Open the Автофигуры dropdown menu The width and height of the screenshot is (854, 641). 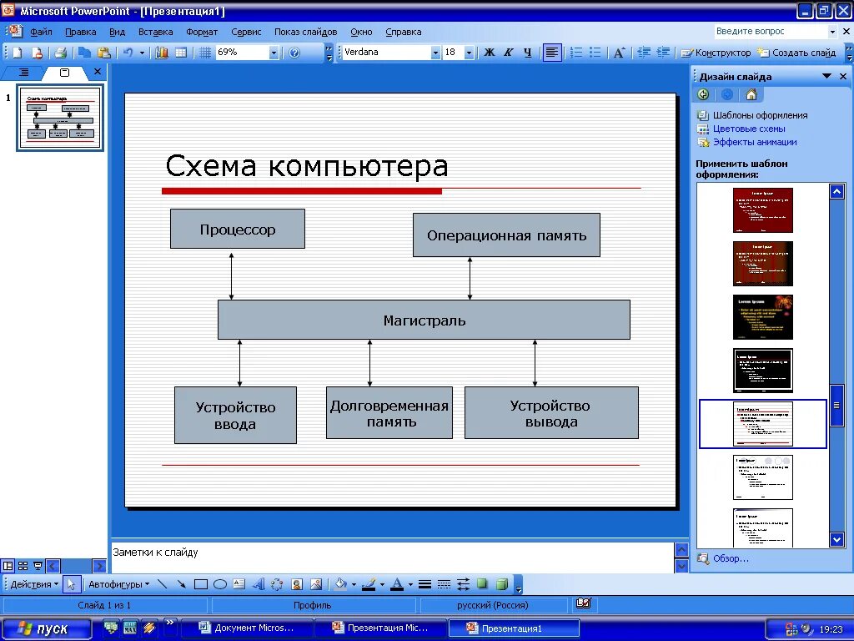point(118,584)
